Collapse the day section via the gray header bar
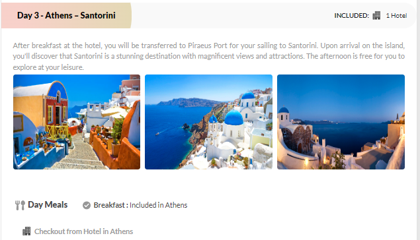The image size is (420, 240). (273, 15)
